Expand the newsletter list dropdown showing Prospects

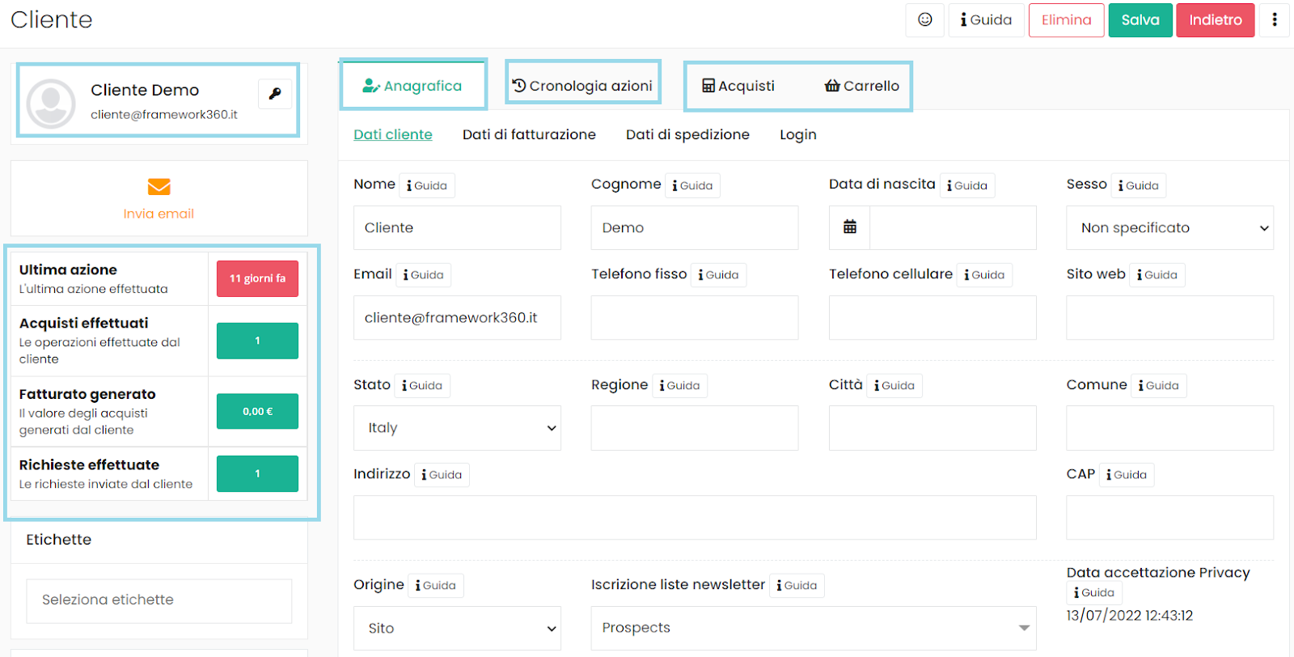click(813, 629)
